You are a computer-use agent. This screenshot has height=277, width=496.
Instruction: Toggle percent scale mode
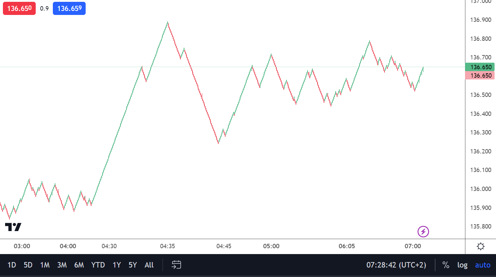coord(446,265)
